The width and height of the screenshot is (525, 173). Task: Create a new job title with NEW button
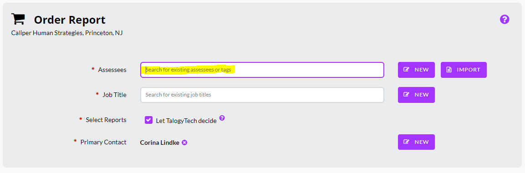[416, 95]
